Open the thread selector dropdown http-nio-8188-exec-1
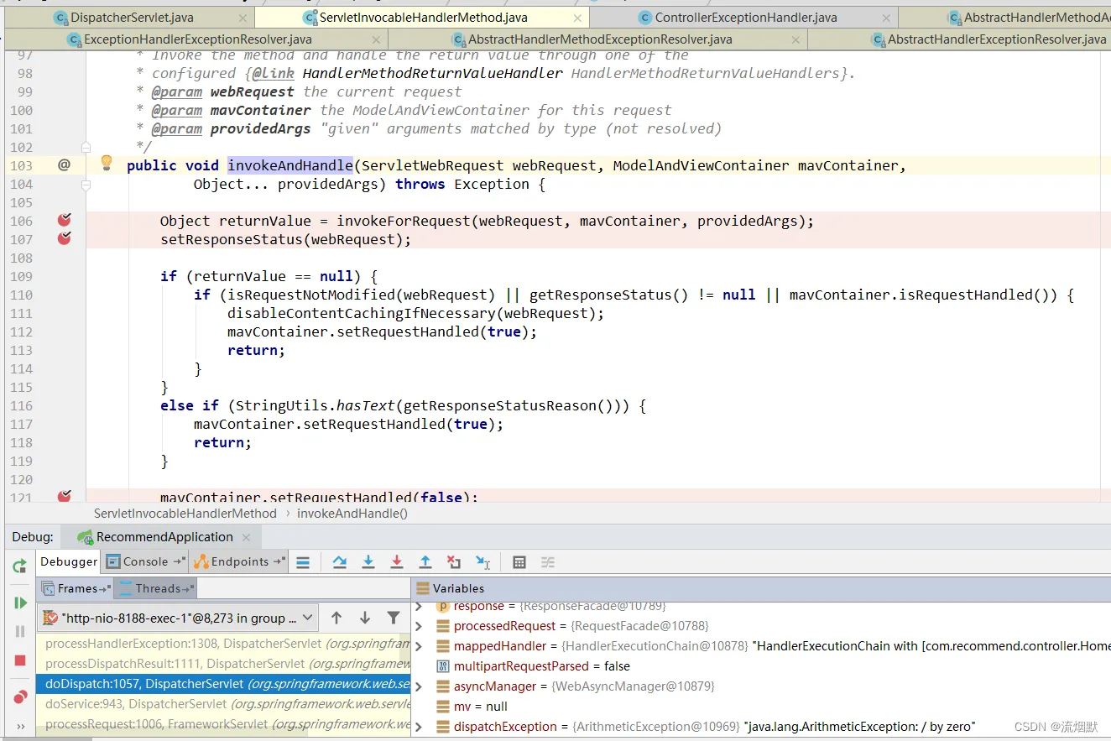Image resolution: width=1111 pixels, height=741 pixels. pyautogui.click(x=178, y=618)
